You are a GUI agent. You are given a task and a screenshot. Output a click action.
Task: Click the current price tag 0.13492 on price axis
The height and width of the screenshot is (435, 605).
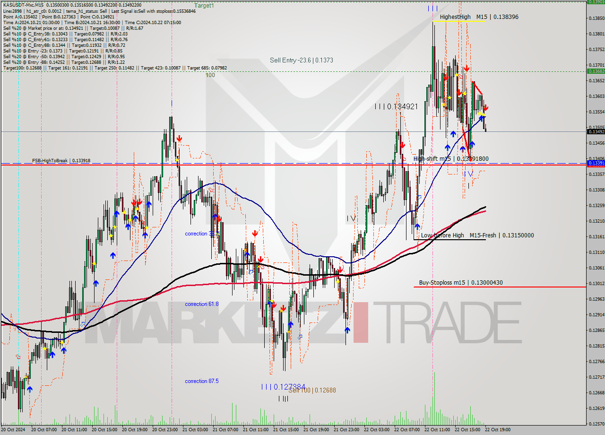596,131
